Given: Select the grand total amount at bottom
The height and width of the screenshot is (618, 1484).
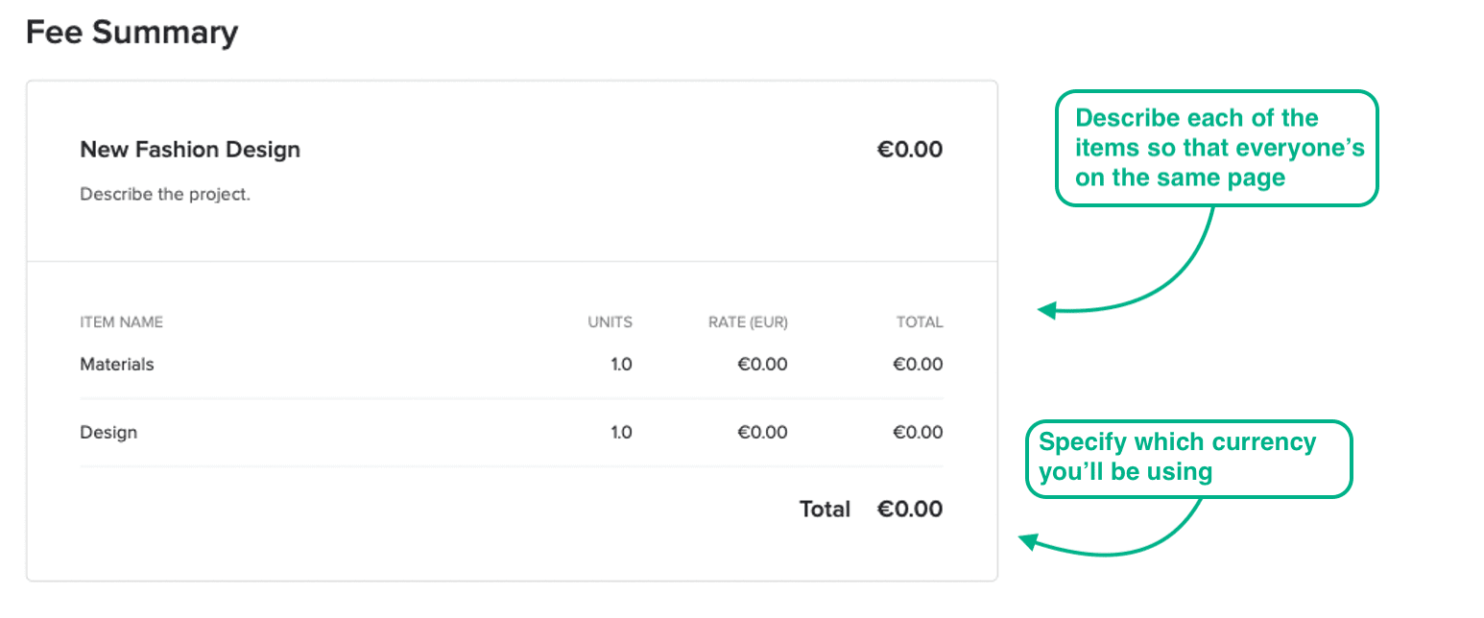Looking at the screenshot, I should point(909,510).
